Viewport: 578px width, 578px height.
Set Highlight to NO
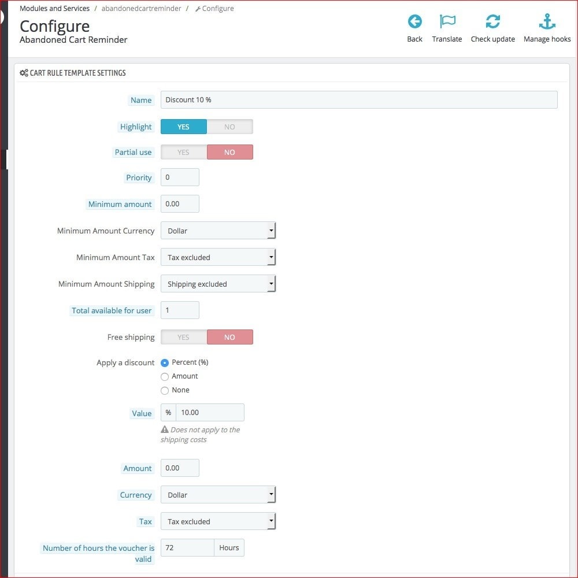point(229,127)
